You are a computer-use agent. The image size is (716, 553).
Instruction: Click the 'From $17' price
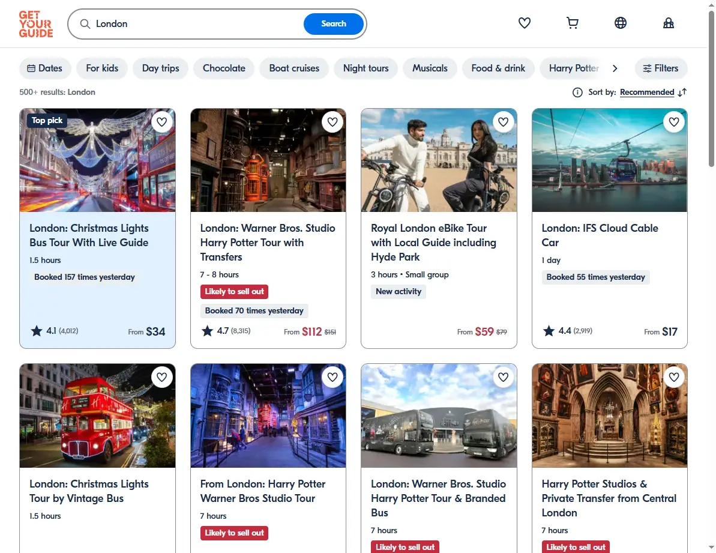661,331
